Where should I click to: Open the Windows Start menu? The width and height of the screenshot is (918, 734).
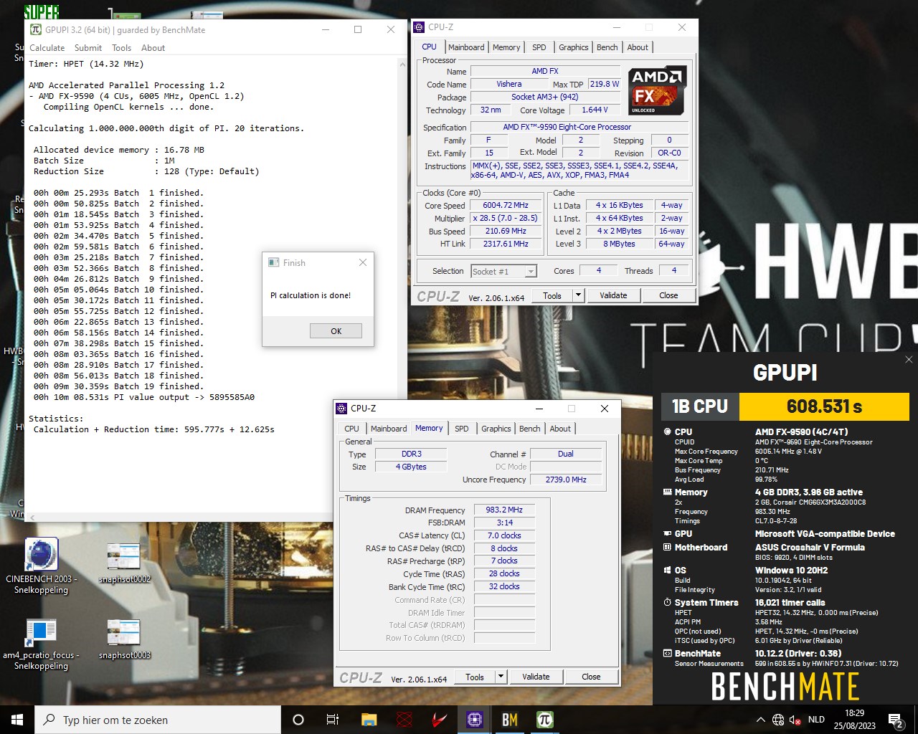coord(17,720)
